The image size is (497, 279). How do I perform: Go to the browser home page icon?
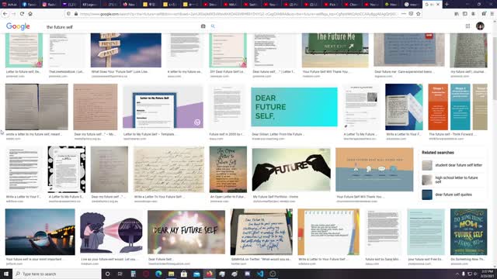[30, 14]
